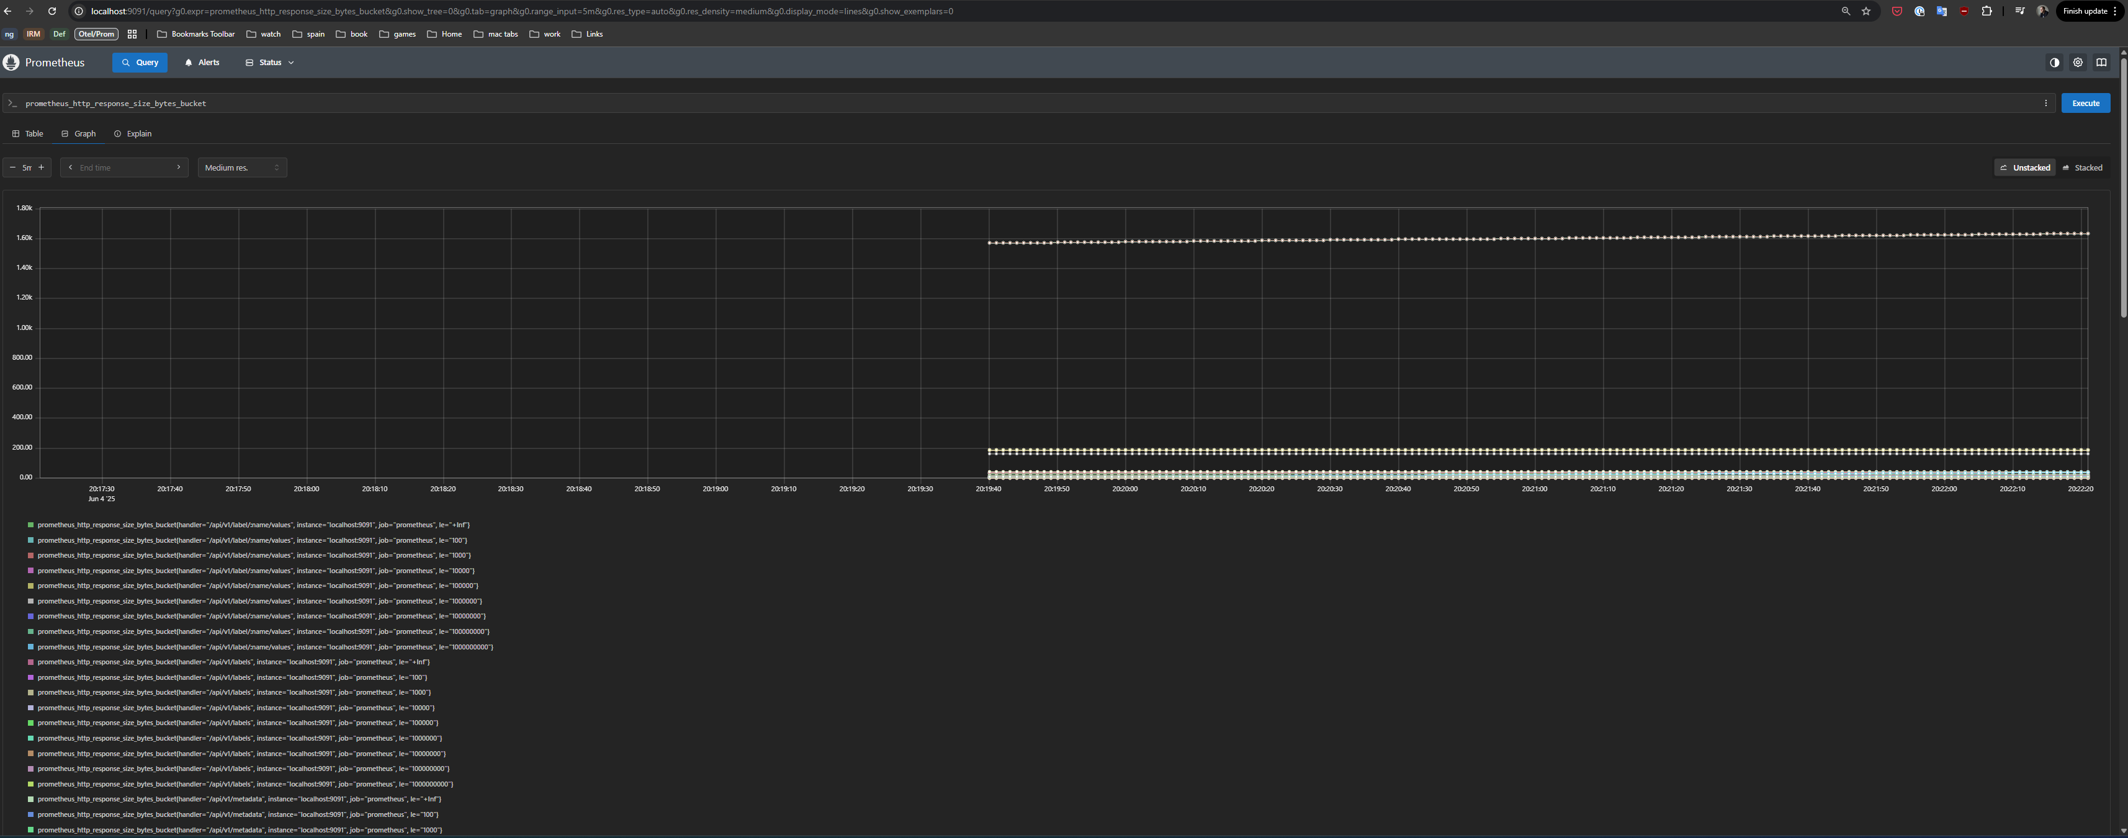Viewport: 2128px width, 838px height.
Task: Open the documentation book icon
Action: (x=2101, y=63)
